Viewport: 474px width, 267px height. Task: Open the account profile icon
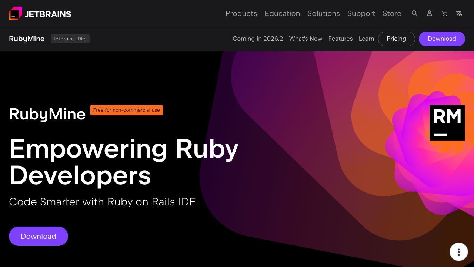430,13
